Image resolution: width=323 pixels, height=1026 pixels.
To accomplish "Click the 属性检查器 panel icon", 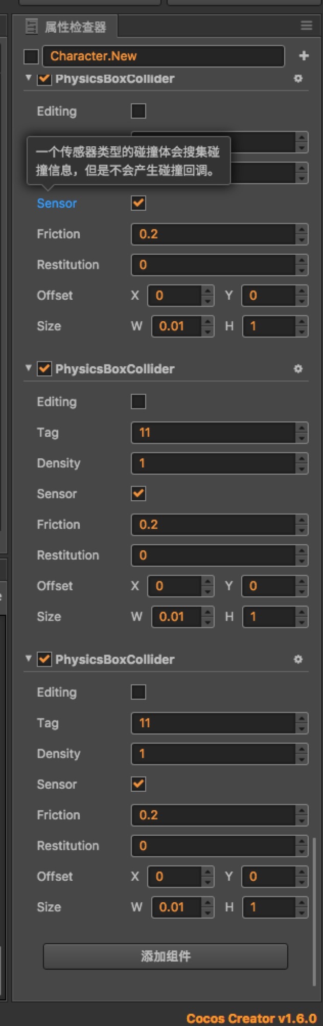I will click(32, 27).
